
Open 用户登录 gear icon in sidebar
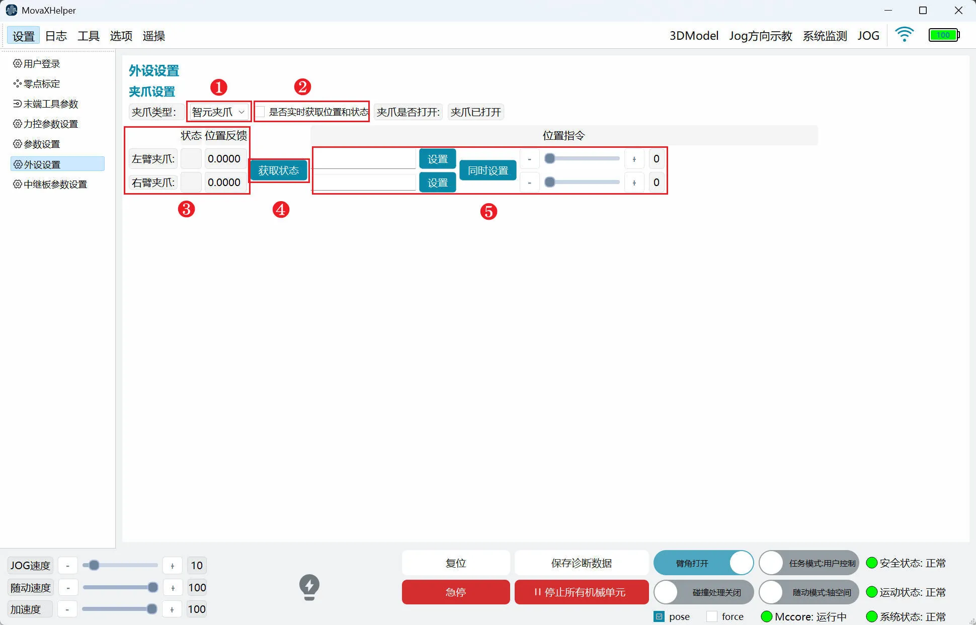pos(17,64)
